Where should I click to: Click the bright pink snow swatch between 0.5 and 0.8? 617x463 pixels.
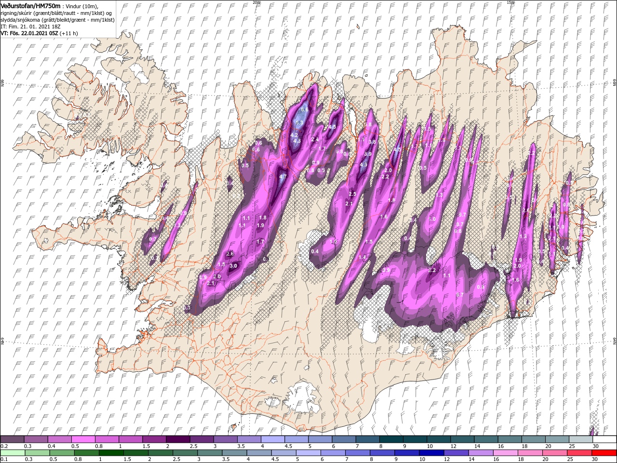pos(83,439)
